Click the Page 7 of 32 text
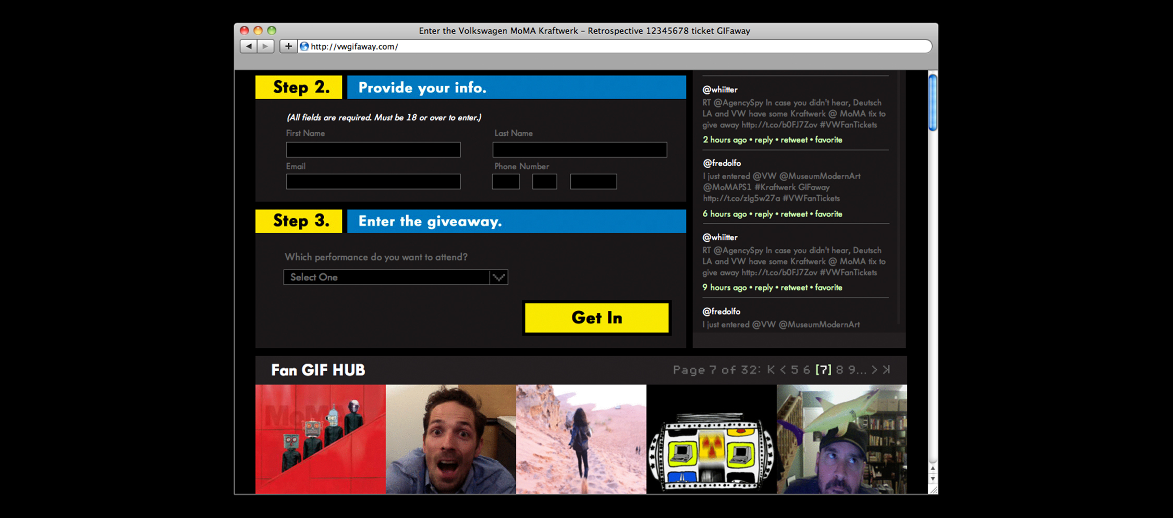The image size is (1173, 518). coord(717,370)
